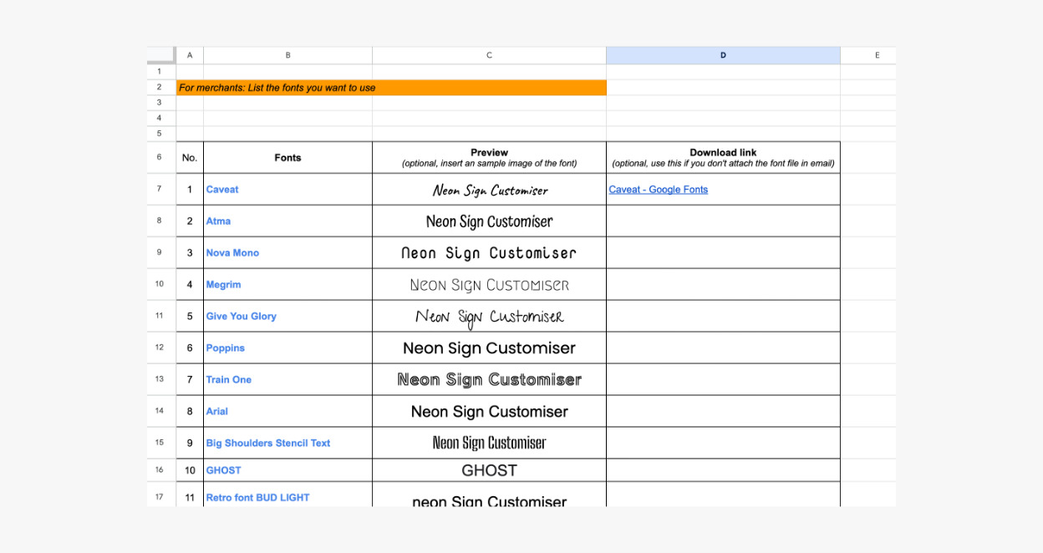Select column D header
The width and height of the screenshot is (1043, 553).
click(x=723, y=55)
